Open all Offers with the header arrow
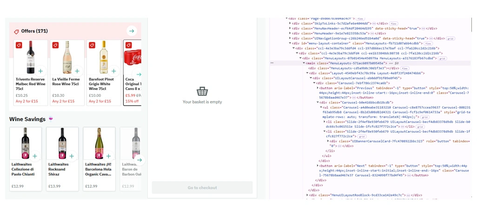The height and width of the screenshot is (217, 477). click(x=132, y=31)
